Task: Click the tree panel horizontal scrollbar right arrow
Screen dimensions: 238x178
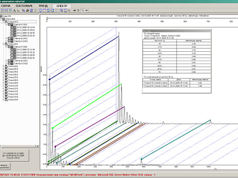Action: 38,146
